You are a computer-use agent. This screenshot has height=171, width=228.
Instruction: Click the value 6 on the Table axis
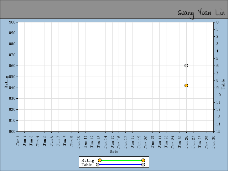coord(217,66)
